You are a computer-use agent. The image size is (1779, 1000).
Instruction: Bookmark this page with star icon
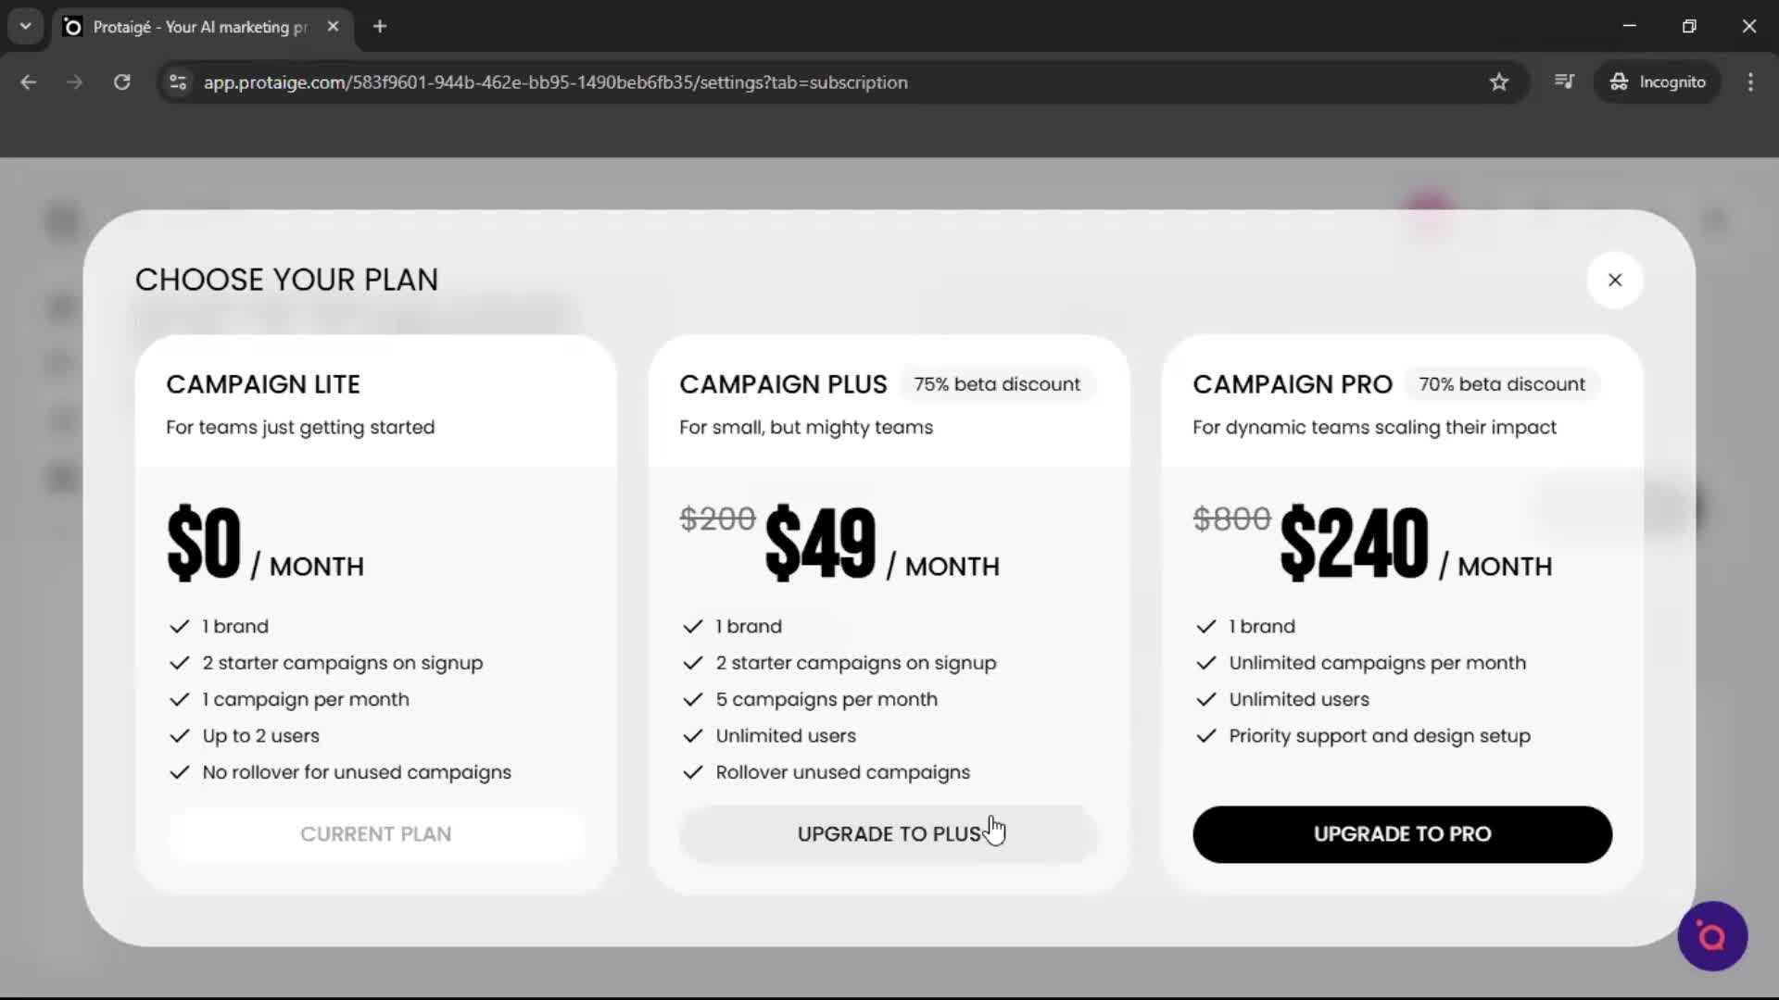coord(1498,82)
